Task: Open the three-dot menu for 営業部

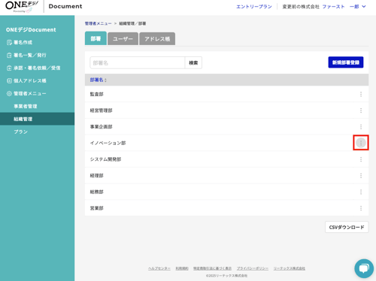Action: 361,208
